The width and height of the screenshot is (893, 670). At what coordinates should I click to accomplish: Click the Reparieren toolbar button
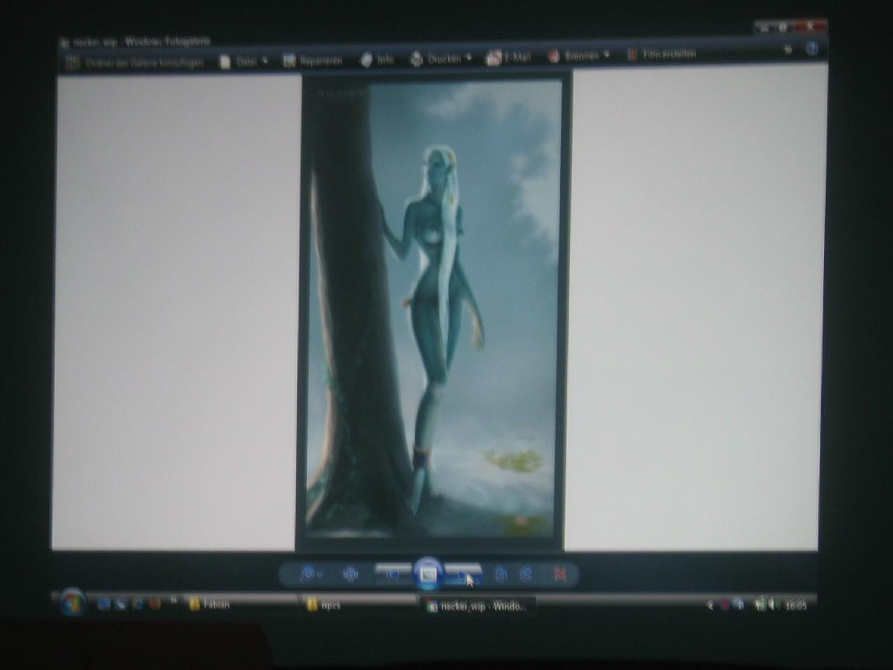(313, 61)
